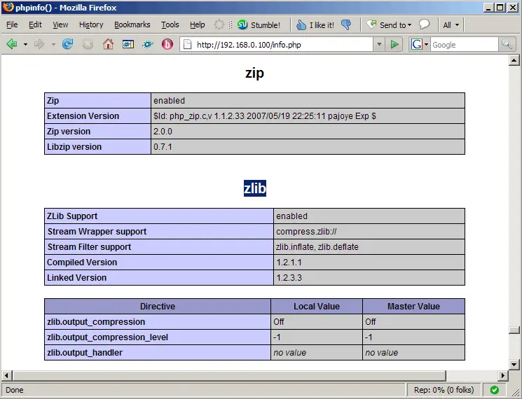
Task: Open the Forward button history dropdown arrow
Action: (53, 44)
